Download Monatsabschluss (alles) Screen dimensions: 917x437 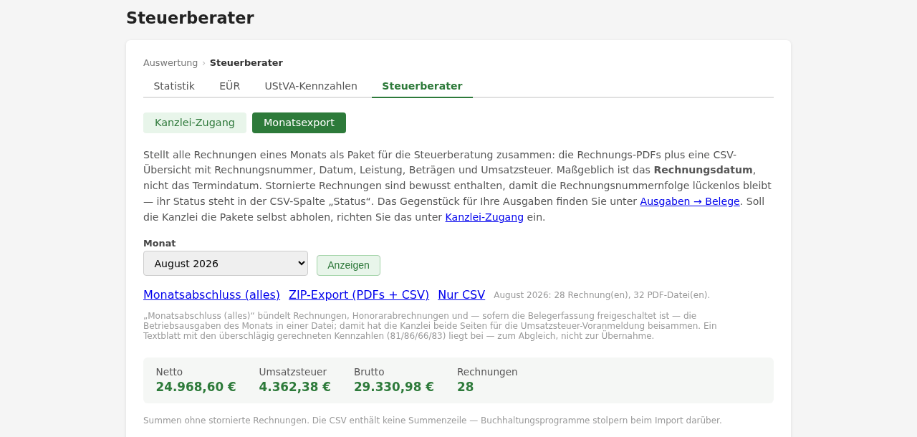click(x=211, y=294)
